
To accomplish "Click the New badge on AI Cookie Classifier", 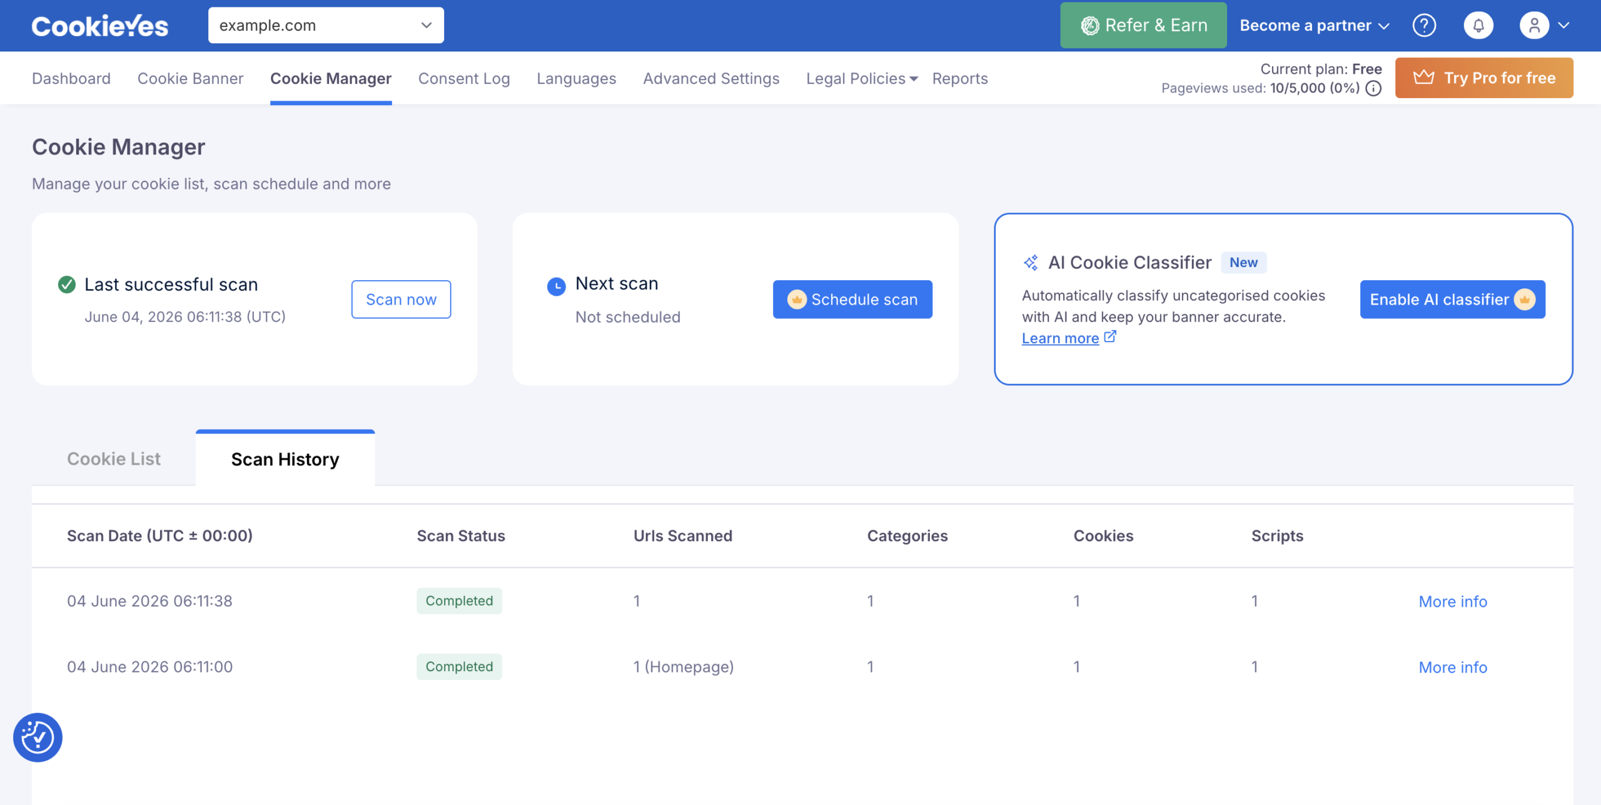I will click(x=1243, y=263).
